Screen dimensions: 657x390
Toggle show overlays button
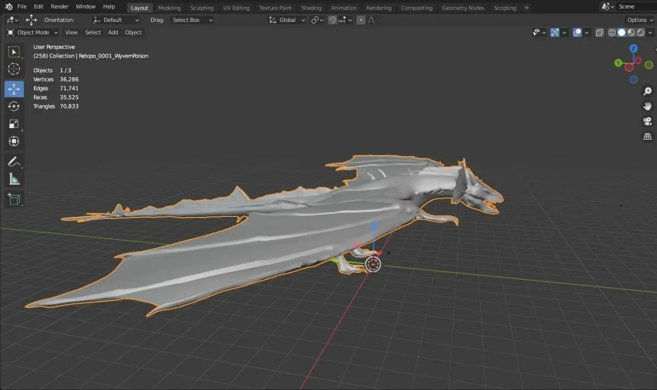[x=577, y=33]
